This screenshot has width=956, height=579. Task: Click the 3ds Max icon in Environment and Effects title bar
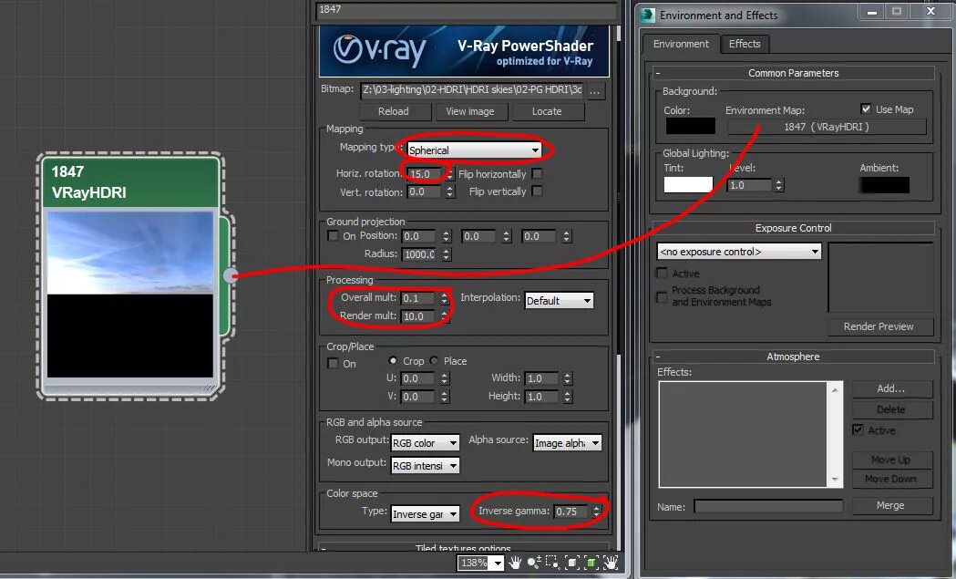click(x=647, y=16)
